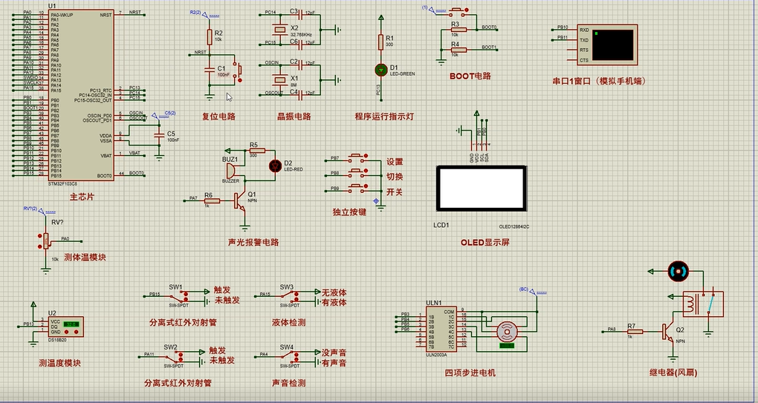Toggle switch SW4 sound detection
This screenshot has width=758, height=403.
tap(290, 356)
